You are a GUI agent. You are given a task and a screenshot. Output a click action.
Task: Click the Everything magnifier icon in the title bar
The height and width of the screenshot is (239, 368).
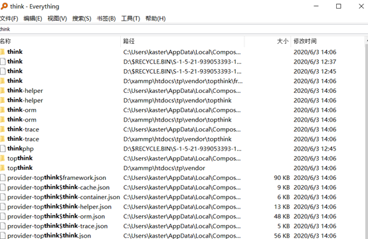click(4, 6)
